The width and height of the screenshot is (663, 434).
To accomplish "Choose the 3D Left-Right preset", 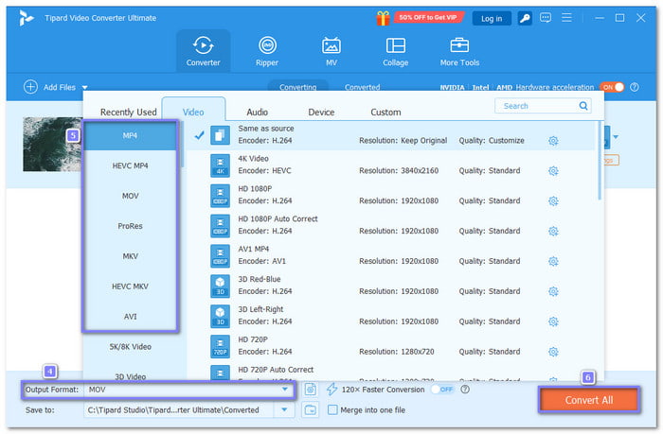I will (391, 316).
